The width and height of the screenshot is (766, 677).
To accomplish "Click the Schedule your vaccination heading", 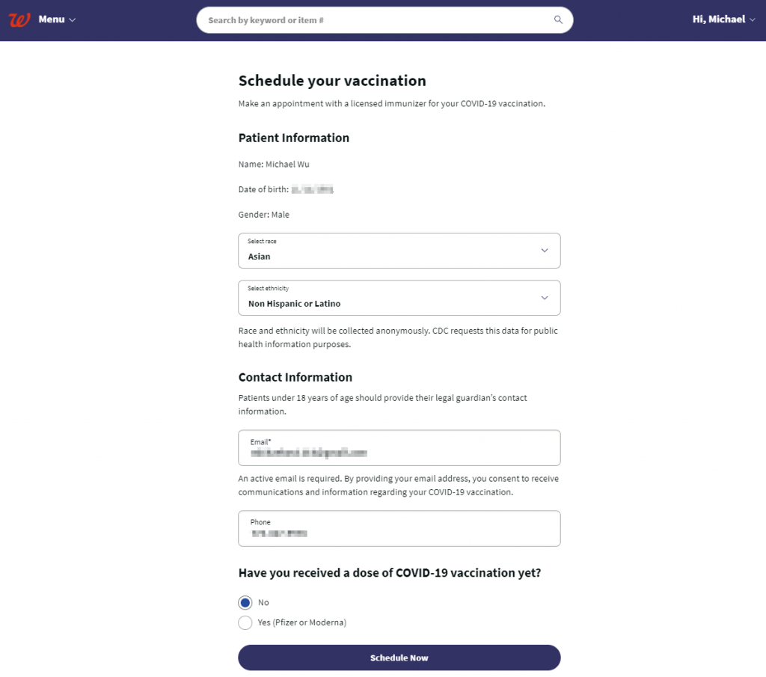I will tap(332, 81).
